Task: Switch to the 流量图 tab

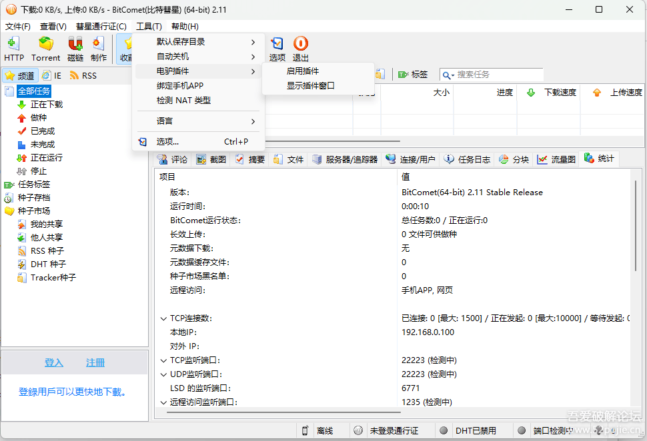Action: [x=556, y=159]
